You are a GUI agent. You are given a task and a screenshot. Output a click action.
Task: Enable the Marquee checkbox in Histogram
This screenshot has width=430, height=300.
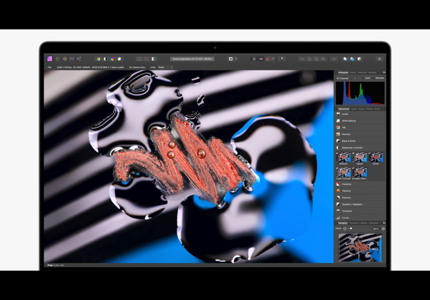pos(374,78)
